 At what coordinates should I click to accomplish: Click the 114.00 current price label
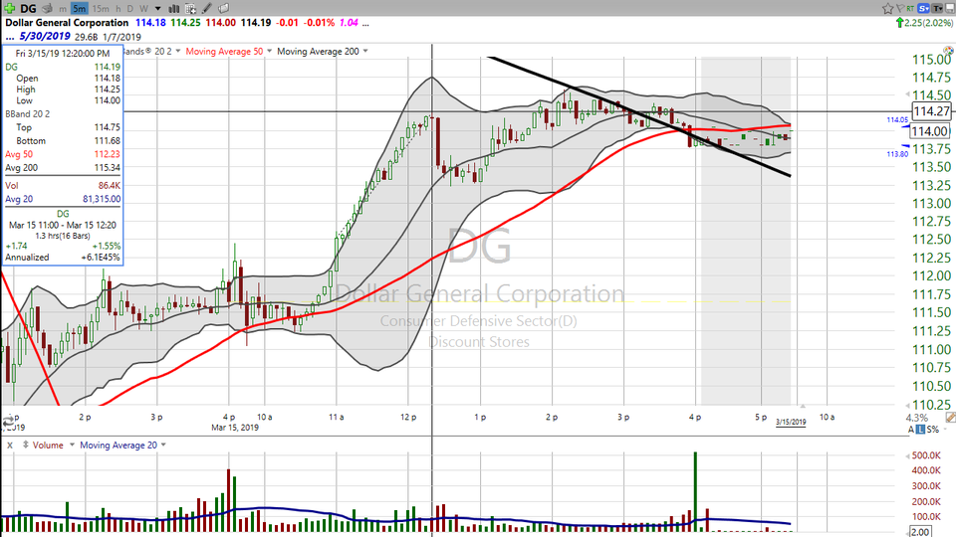(x=930, y=131)
